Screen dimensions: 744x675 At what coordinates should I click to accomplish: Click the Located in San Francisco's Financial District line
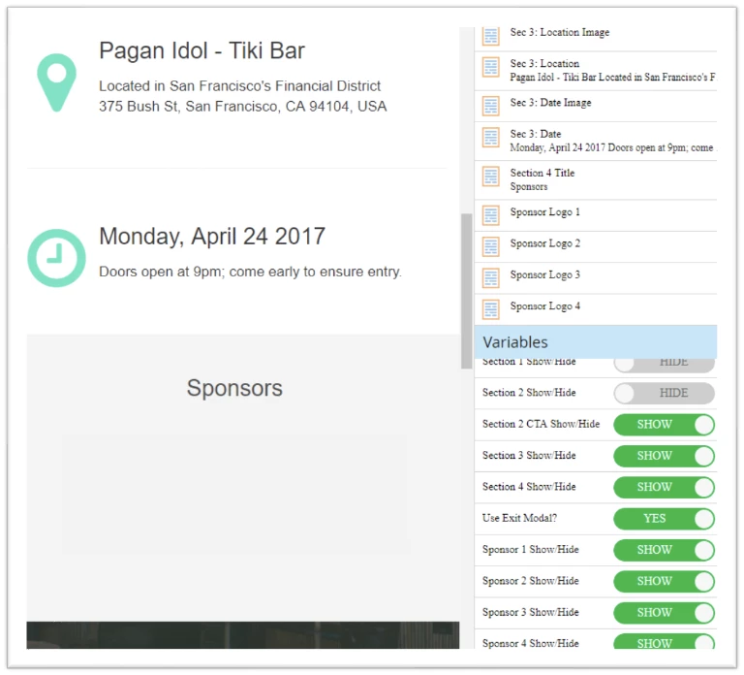click(x=239, y=86)
